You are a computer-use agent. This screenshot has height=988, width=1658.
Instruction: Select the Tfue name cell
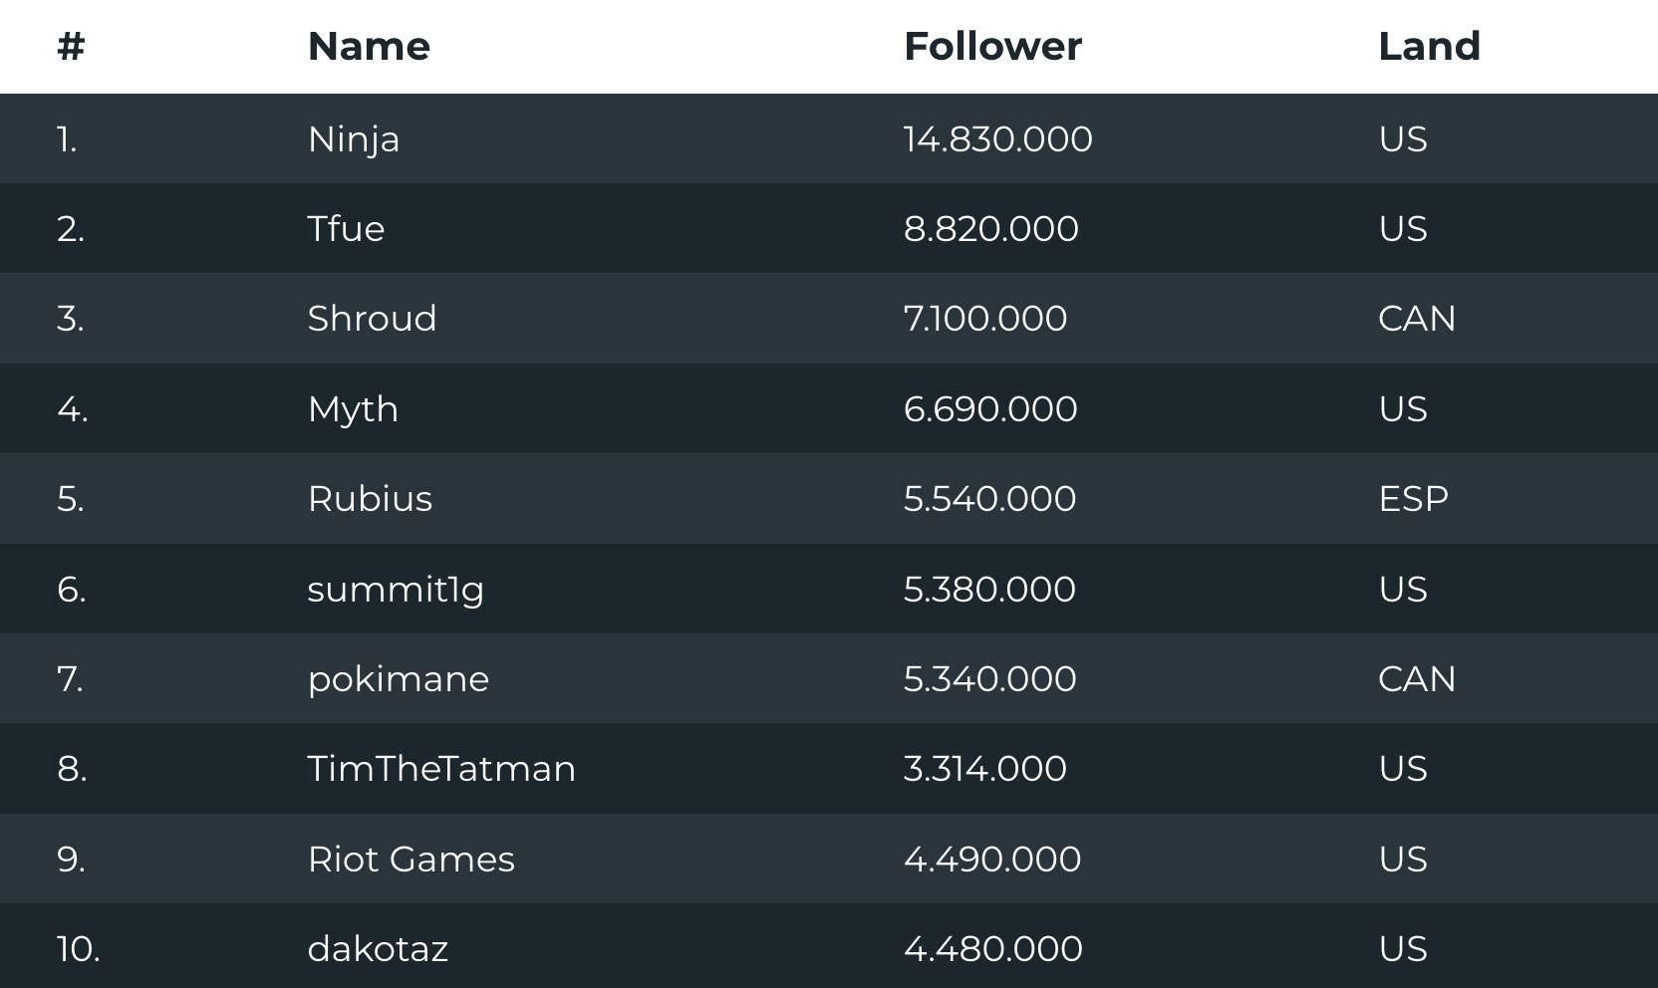tap(346, 228)
